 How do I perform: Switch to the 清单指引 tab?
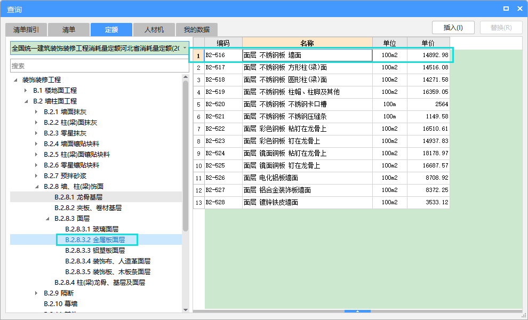(x=26, y=30)
